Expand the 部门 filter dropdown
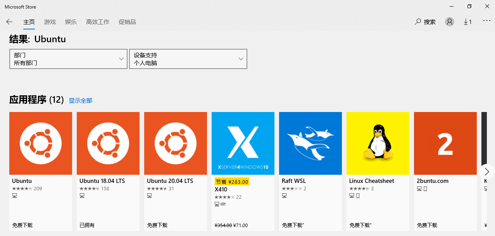 click(x=68, y=59)
